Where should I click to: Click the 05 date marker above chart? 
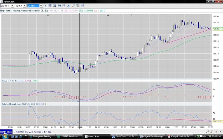point(132,15)
